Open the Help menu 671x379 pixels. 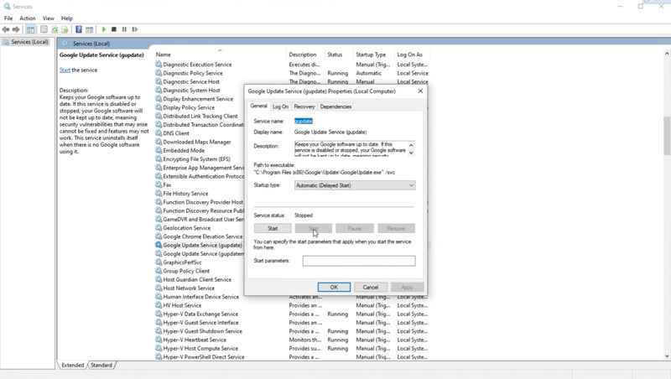67,18
